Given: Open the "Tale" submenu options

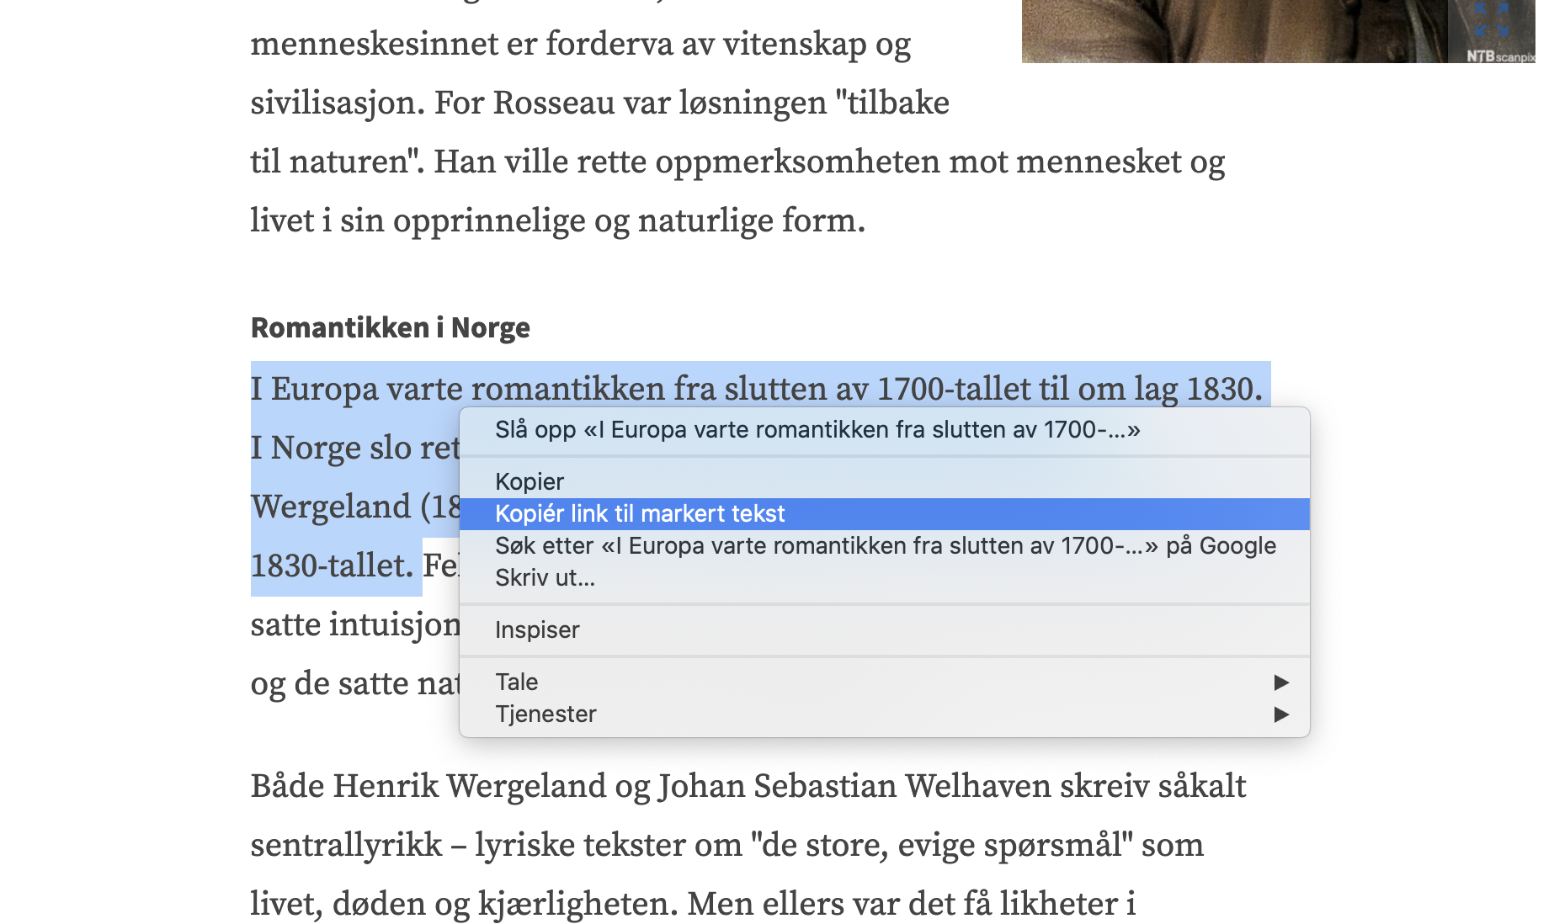Looking at the screenshot, I should [x=516, y=682].
